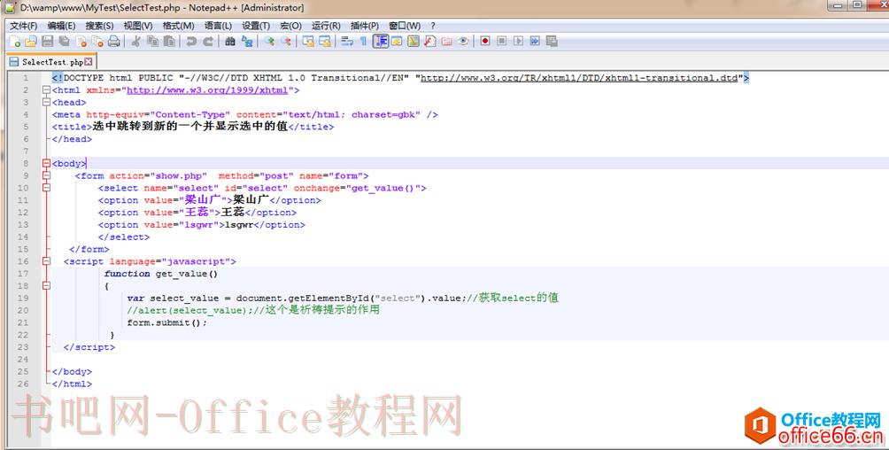Open the User Defined Language icon

click(x=397, y=41)
